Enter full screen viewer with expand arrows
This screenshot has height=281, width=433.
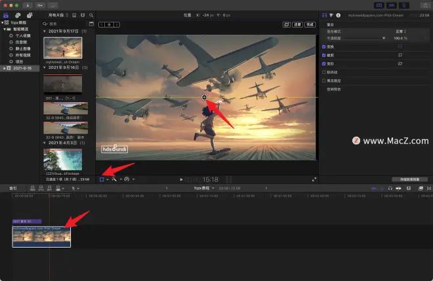tap(314, 179)
